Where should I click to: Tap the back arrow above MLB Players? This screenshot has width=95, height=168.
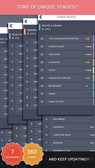point(11,26)
